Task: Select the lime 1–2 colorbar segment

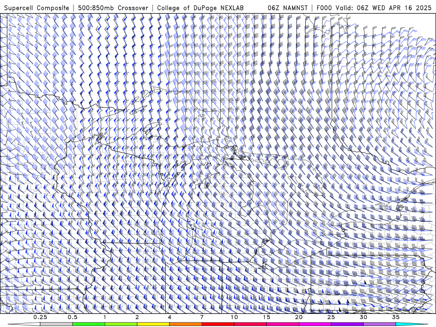Action: coord(121,324)
